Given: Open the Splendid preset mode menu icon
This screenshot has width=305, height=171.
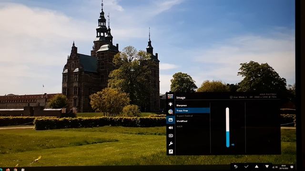Looking at the screenshot, I should point(171,96).
